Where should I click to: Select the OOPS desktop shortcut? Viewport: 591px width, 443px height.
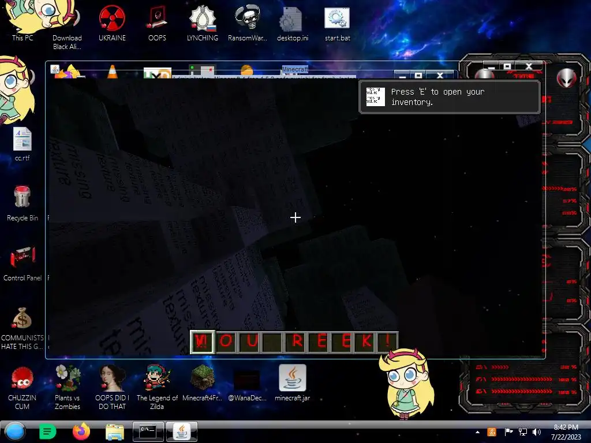point(157,22)
